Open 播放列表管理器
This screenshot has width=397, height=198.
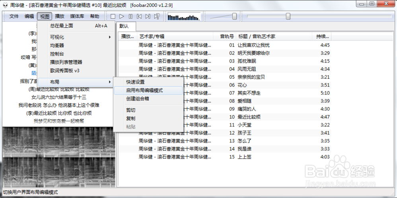point(76,62)
